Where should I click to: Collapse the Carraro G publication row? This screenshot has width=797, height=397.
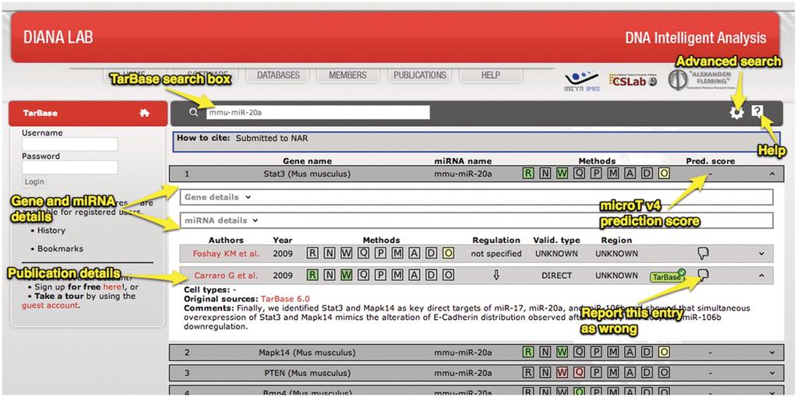(x=761, y=275)
